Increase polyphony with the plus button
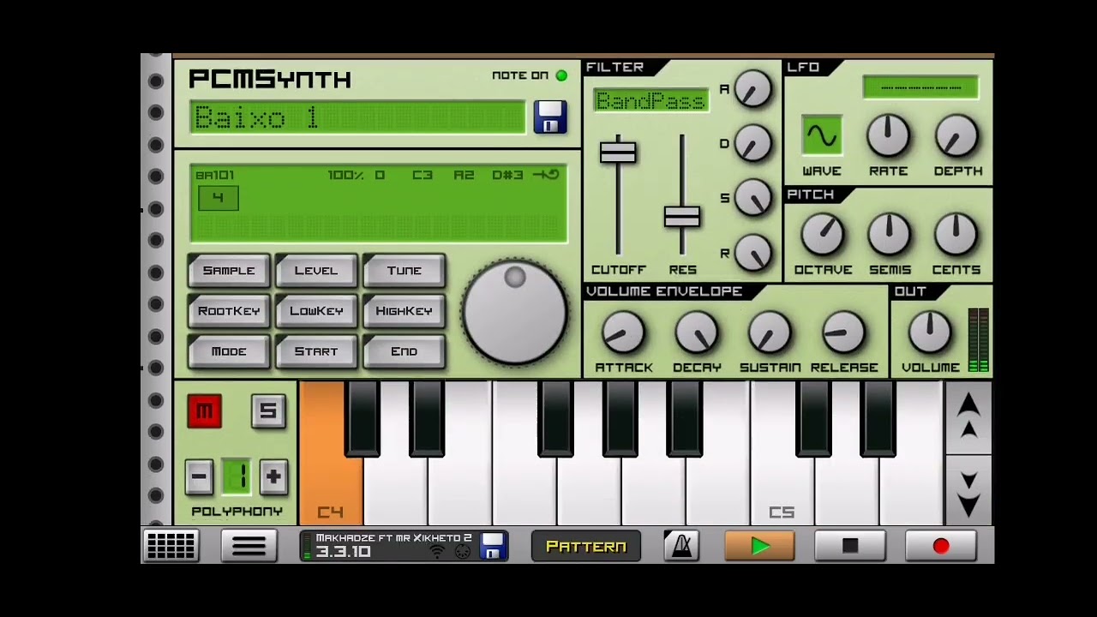This screenshot has width=1097, height=617. 273,476
